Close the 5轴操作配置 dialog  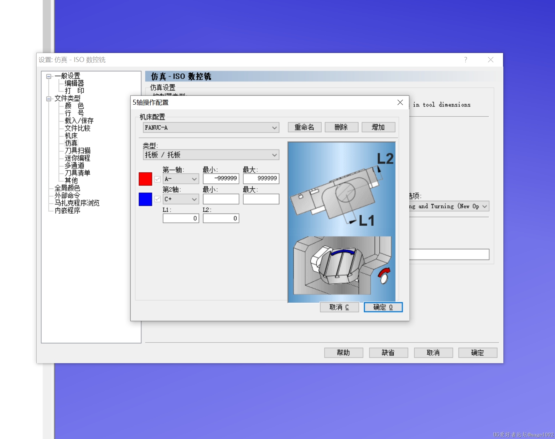400,103
